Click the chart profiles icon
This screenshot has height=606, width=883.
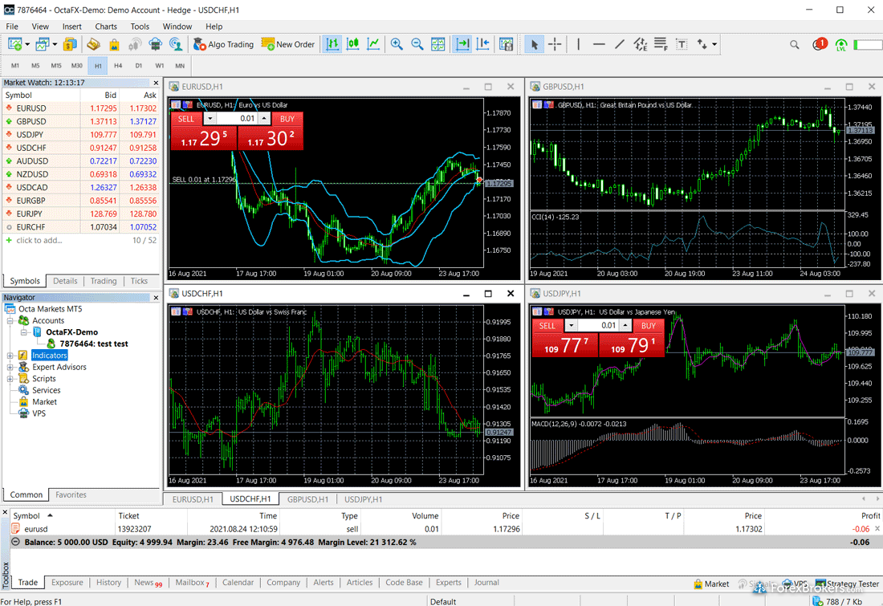43,44
